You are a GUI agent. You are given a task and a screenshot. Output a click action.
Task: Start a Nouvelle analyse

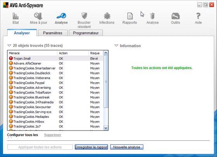pyautogui.click(x=127, y=147)
